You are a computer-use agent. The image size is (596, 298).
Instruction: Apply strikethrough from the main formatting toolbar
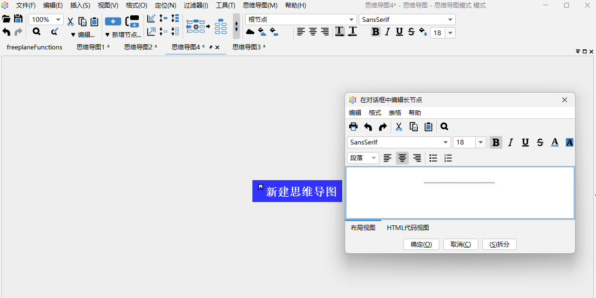click(x=411, y=31)
